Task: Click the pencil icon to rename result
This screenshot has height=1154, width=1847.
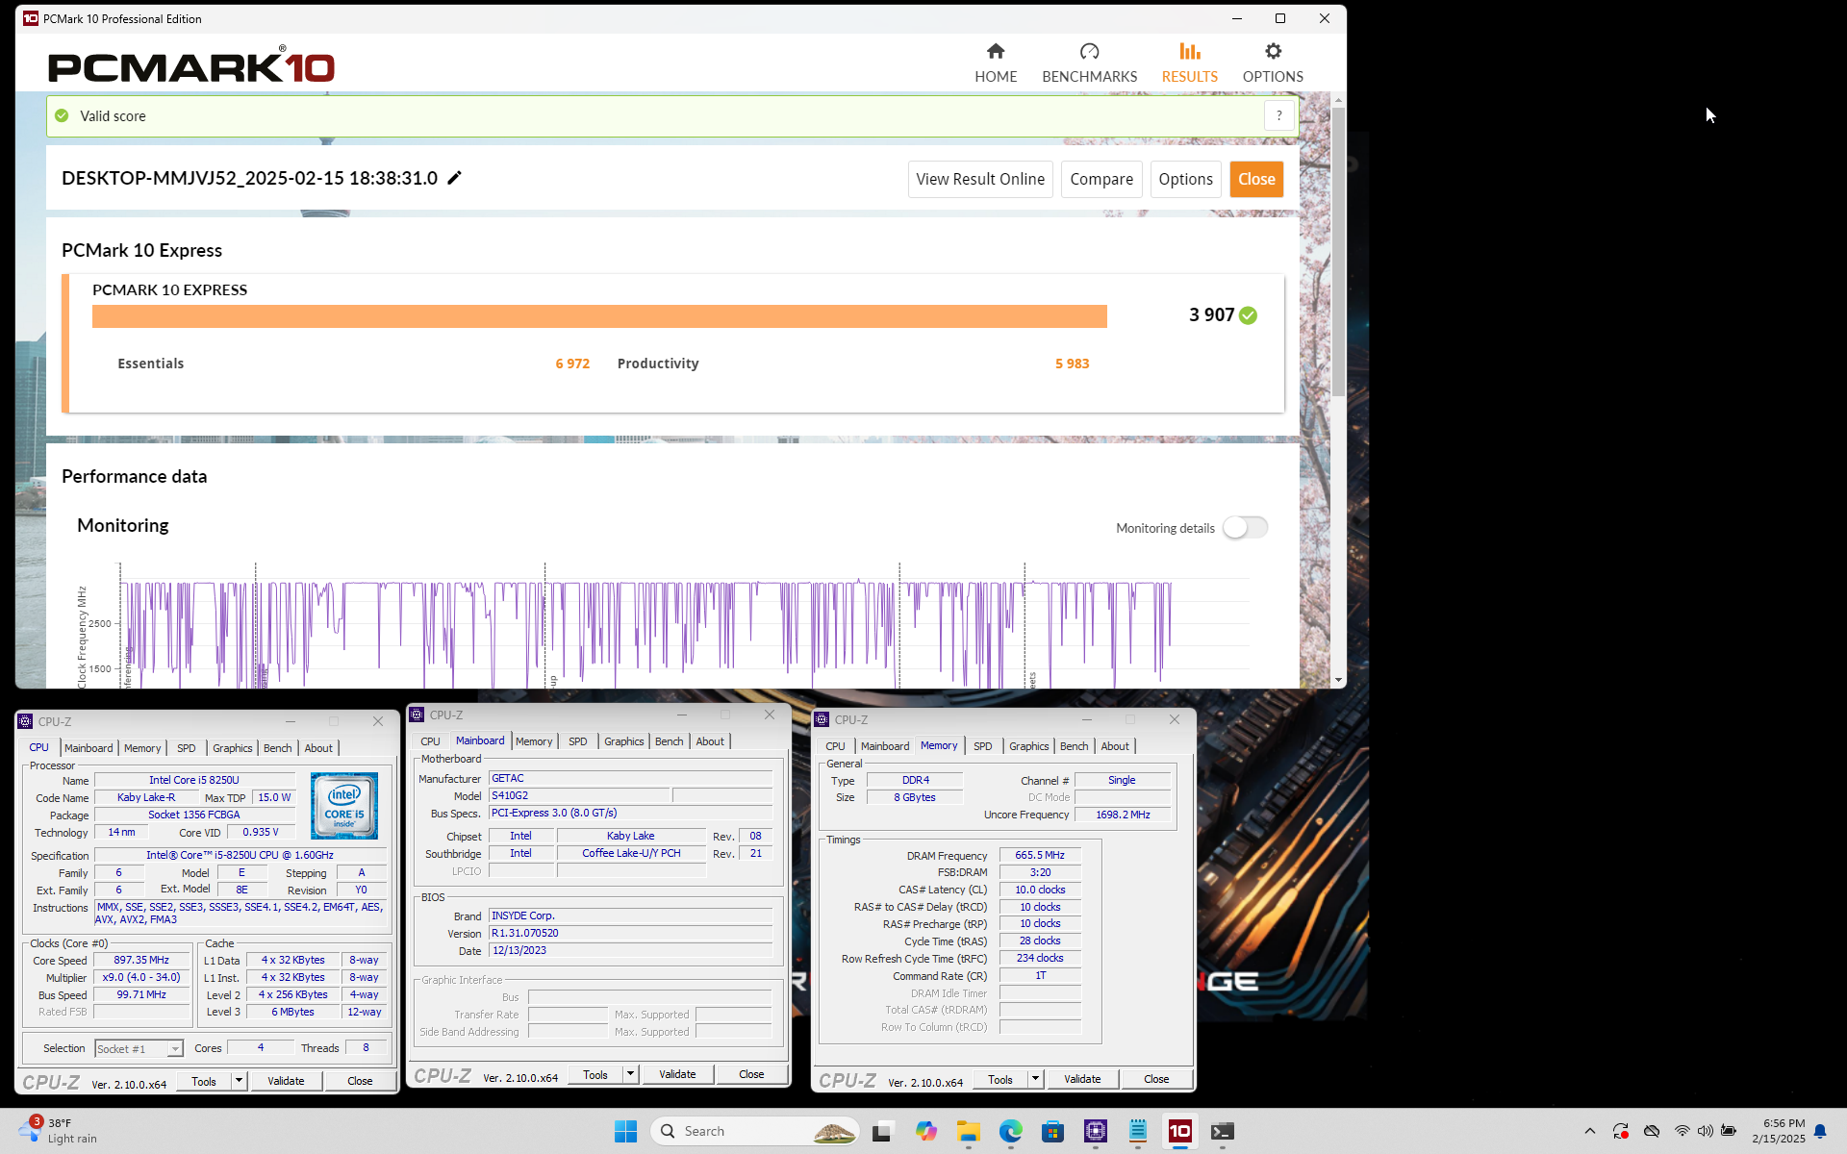Action: coord(455,178)
